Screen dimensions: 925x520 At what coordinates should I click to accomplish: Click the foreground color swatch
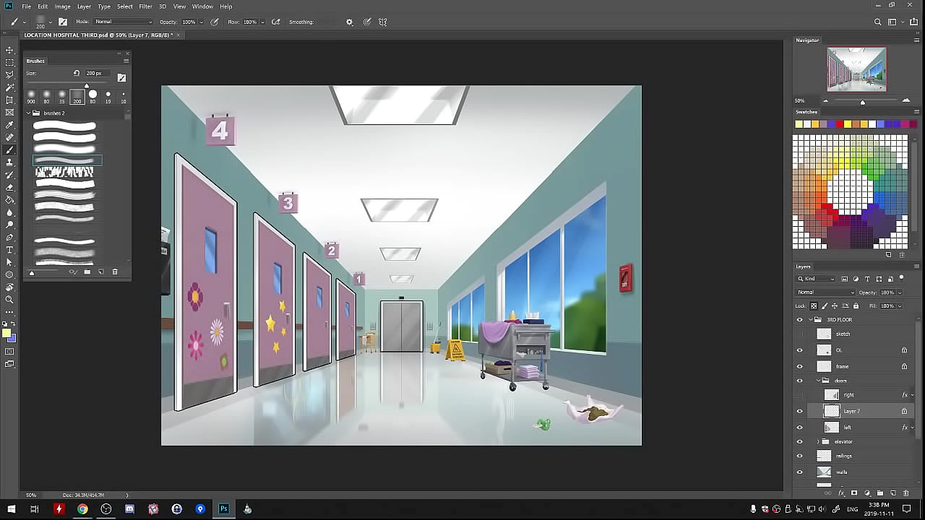7,334
